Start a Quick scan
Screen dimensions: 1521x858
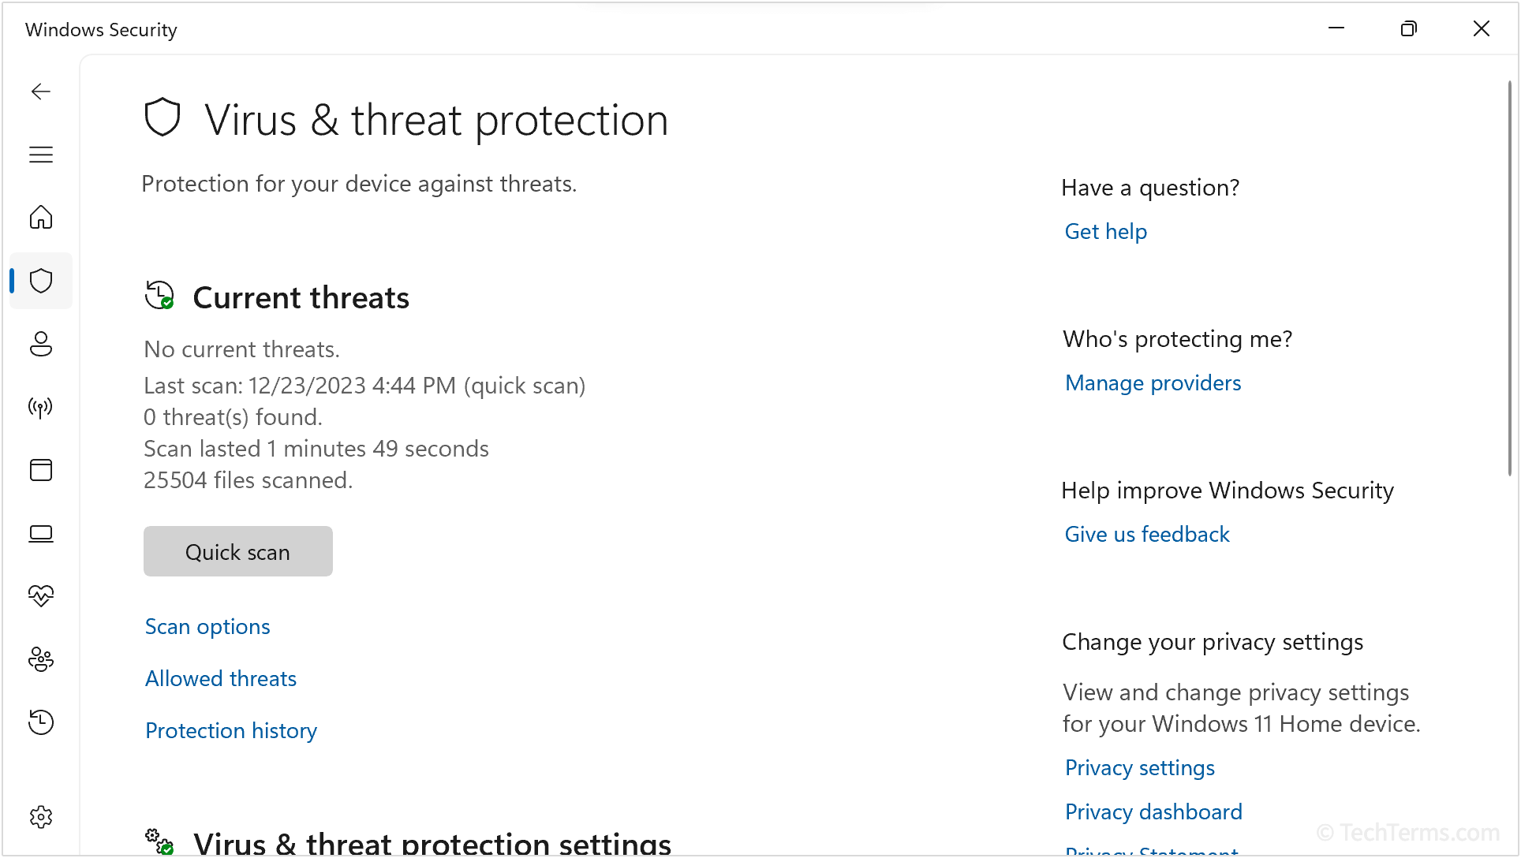pos(237,551)
